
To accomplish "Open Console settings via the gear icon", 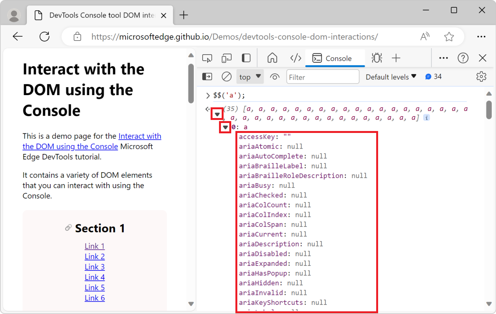I will point(481,76).
